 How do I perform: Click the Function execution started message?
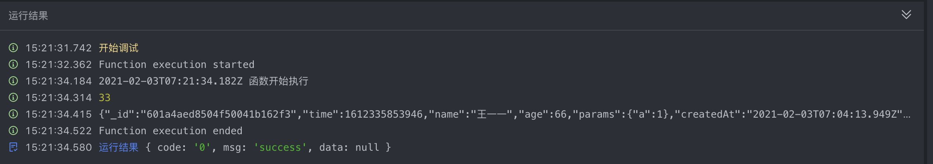pyautogui.click(x=177, y=65)
